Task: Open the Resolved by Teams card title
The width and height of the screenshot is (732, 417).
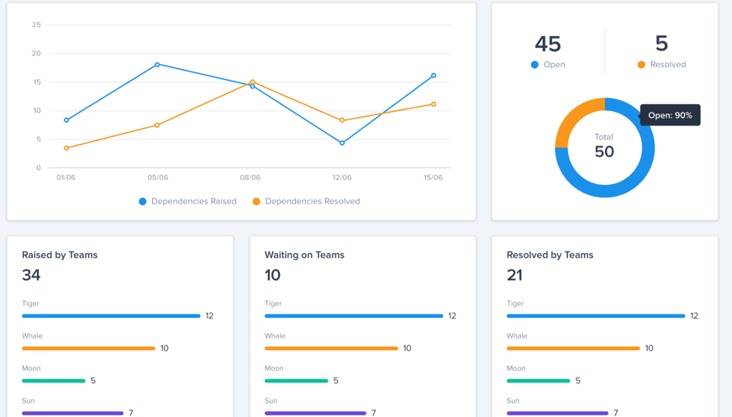Action: click(x=550, y=255)
